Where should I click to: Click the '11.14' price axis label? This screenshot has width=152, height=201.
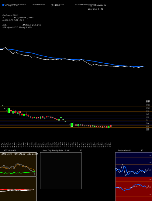point(148,105)
